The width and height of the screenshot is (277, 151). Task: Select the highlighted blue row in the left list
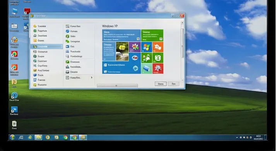47,46
